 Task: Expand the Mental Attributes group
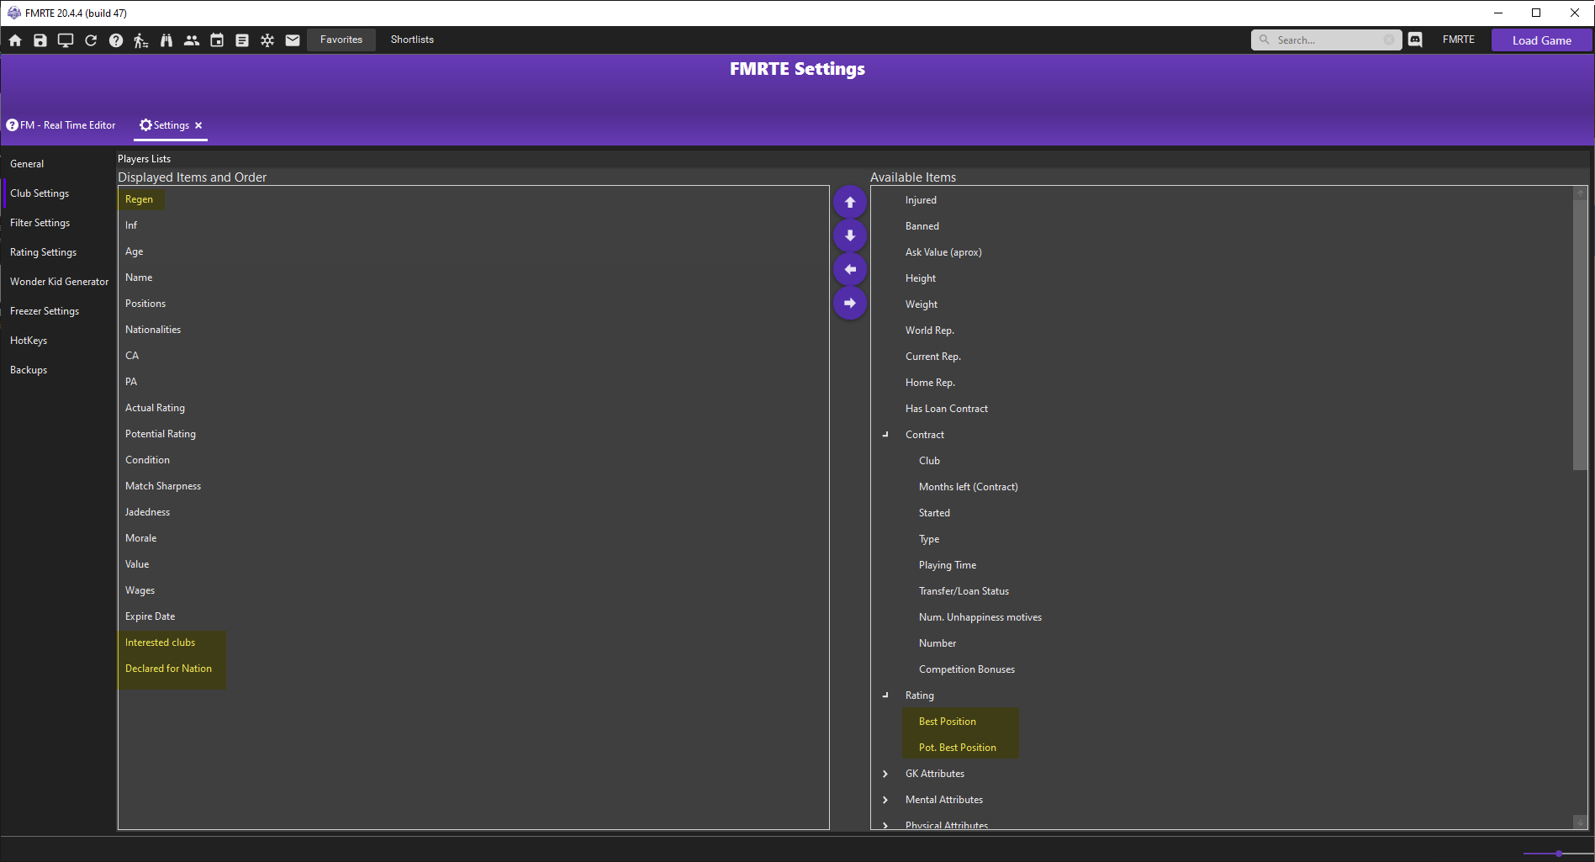(885, 800)
